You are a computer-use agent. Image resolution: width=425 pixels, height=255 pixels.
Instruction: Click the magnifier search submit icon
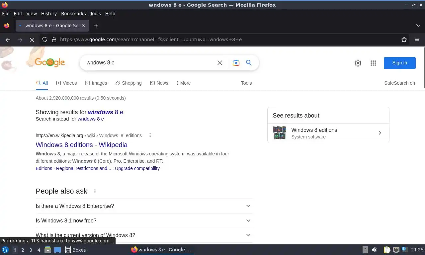[249, 63]
